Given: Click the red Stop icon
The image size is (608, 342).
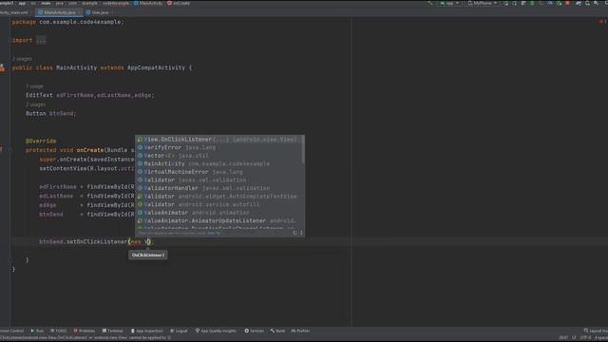Looking at the screenshot, I should [x=567, y=3].
